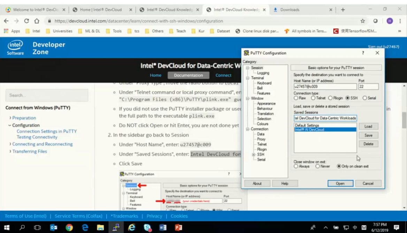The image size is (407, 233).
Task: Collapse the Window category in PuTTY tree
Action: pyautogui.click(x=248, y=98)
